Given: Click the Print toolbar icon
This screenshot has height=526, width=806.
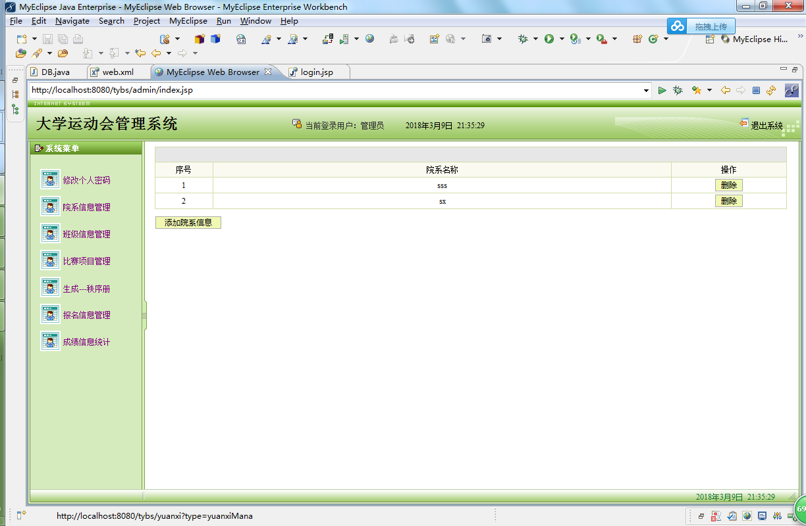Looking at the screenshot, I should coord(78,39).
